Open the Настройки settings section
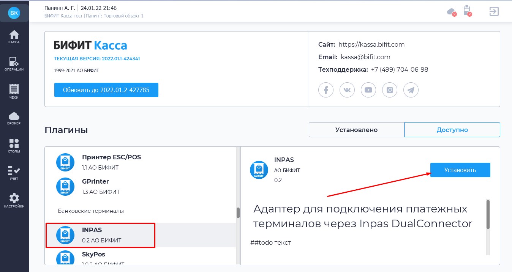Image resolution: width=512 pixels, height=272 pixels. coord(14,201)
